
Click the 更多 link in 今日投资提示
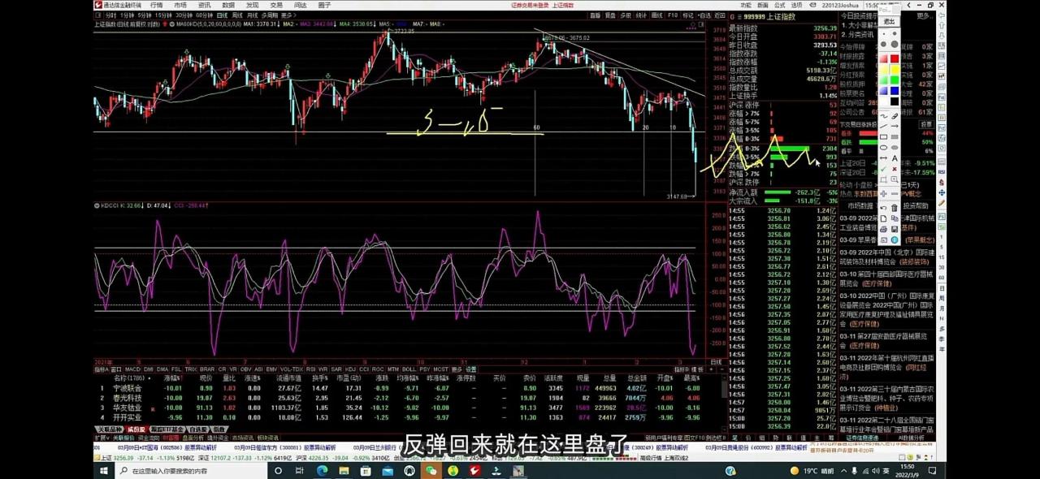[x=925, y=15]
